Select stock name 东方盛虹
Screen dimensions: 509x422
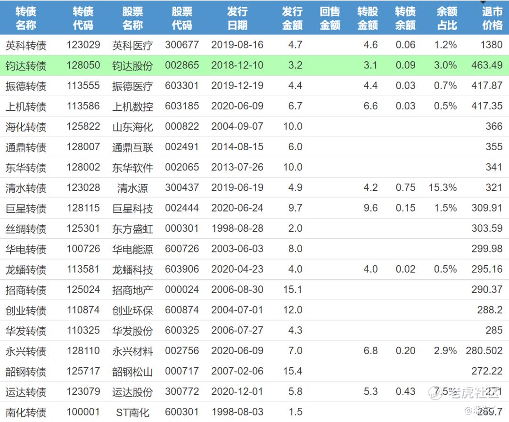point(132,229)
